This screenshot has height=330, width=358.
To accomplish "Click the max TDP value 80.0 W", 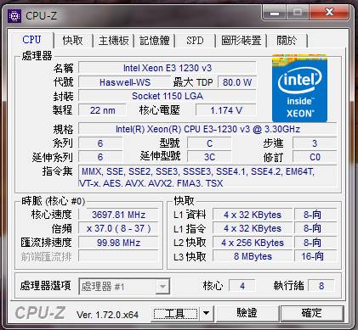I will click(237, 82).
